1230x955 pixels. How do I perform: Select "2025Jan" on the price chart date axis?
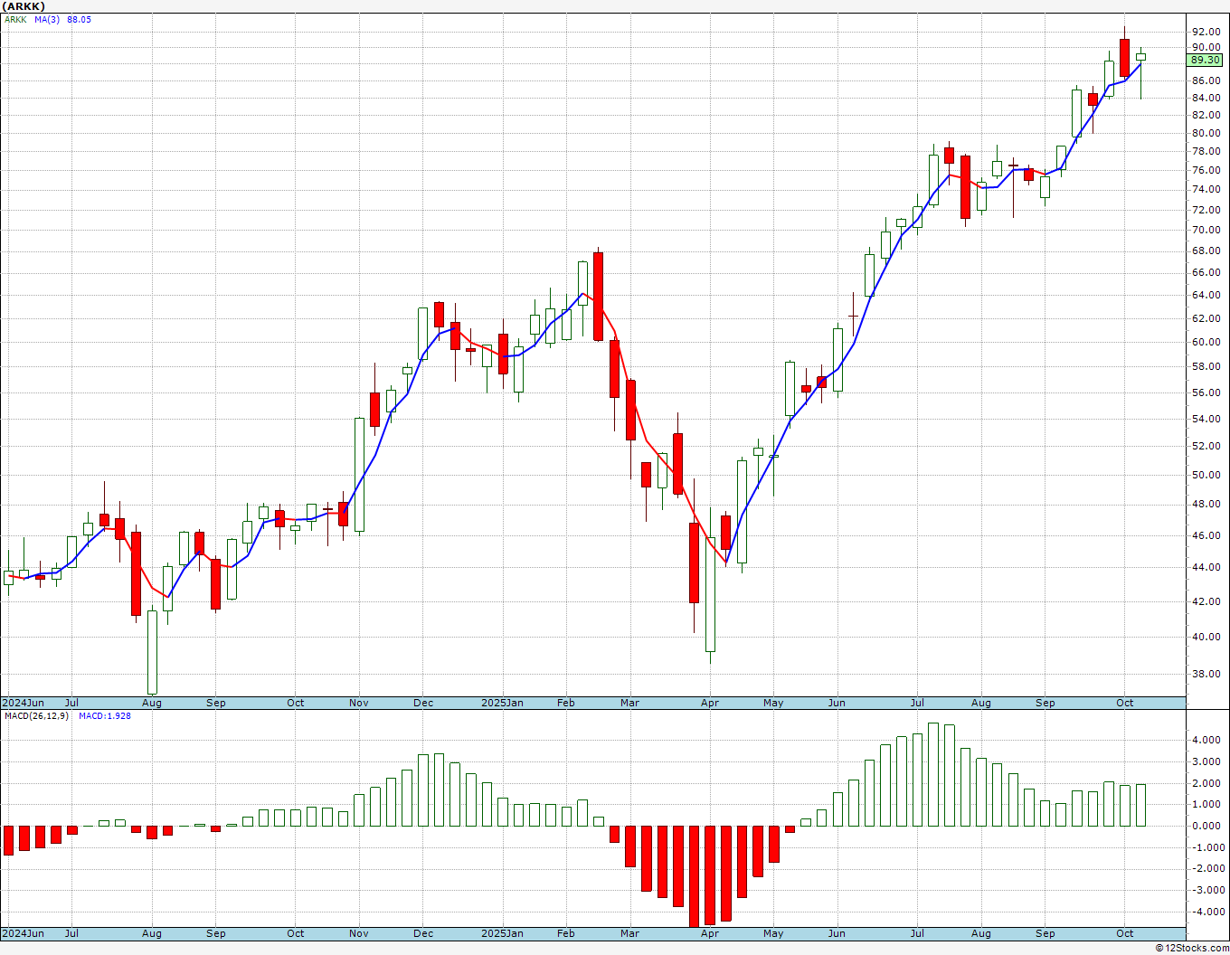click(x=502, y=703)
